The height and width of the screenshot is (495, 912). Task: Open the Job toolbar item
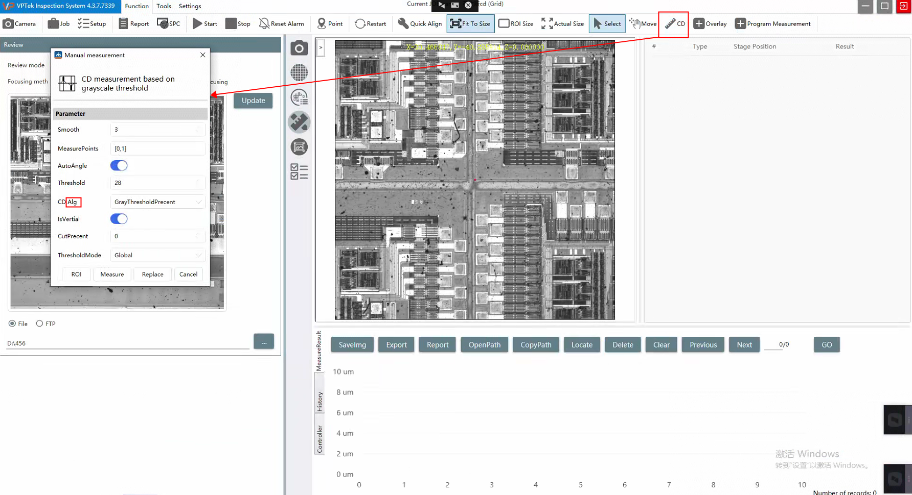(x=58, y=23)
